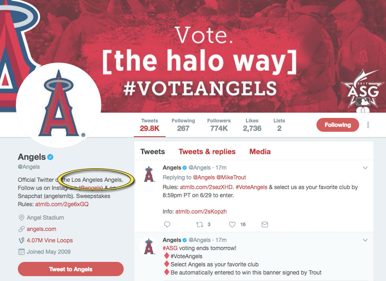Open the dropdown on the #ASG tweet

click(x=365, y=240)
